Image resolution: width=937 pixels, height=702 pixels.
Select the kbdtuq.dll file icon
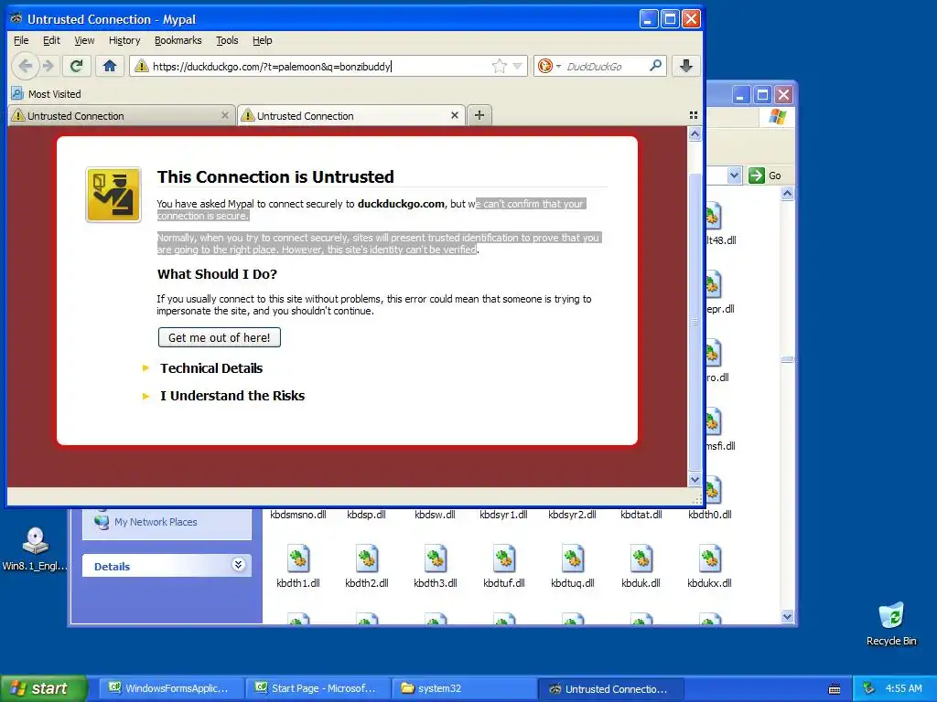click(573, 558)
